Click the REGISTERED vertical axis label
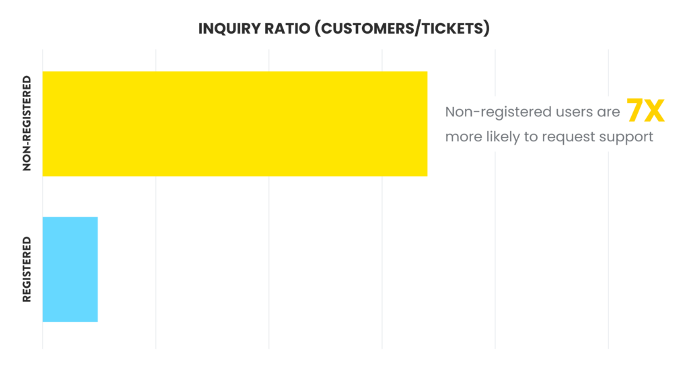The width and height of the screenshot is (689, 378). coord(27,270)
